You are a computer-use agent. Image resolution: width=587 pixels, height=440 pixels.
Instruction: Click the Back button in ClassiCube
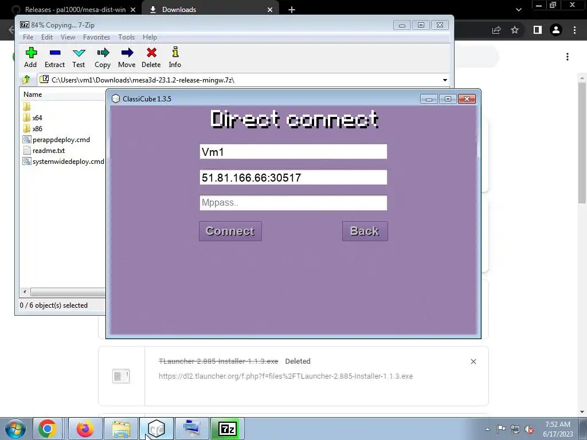click(x=365, y=231)
